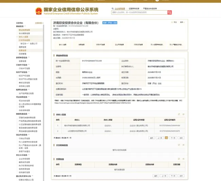Refresh the 变更信息 section
The image size is (221, 181).
point(179,159)
